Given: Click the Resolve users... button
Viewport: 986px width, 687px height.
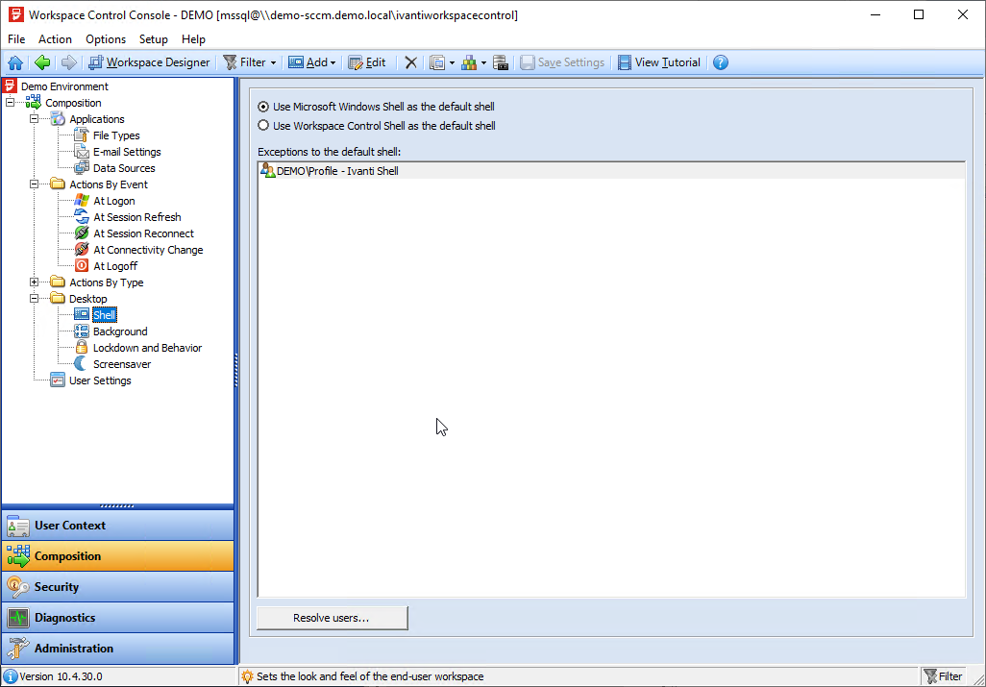Looking at the screenshot, I should (332, 618).
